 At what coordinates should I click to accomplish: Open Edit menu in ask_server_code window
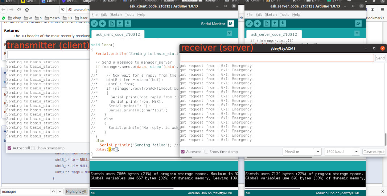tap(259, 14)
